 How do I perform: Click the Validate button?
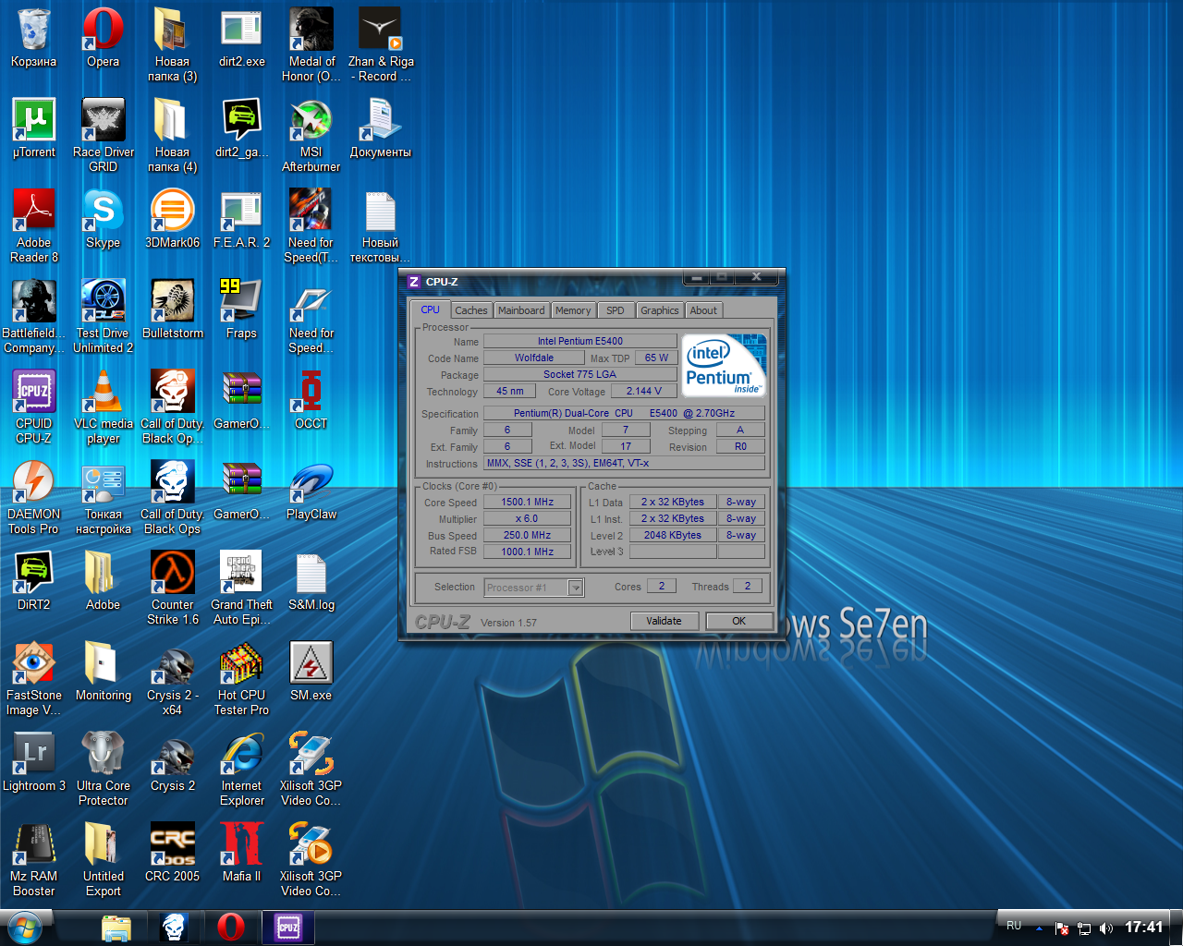click(664, 621)
